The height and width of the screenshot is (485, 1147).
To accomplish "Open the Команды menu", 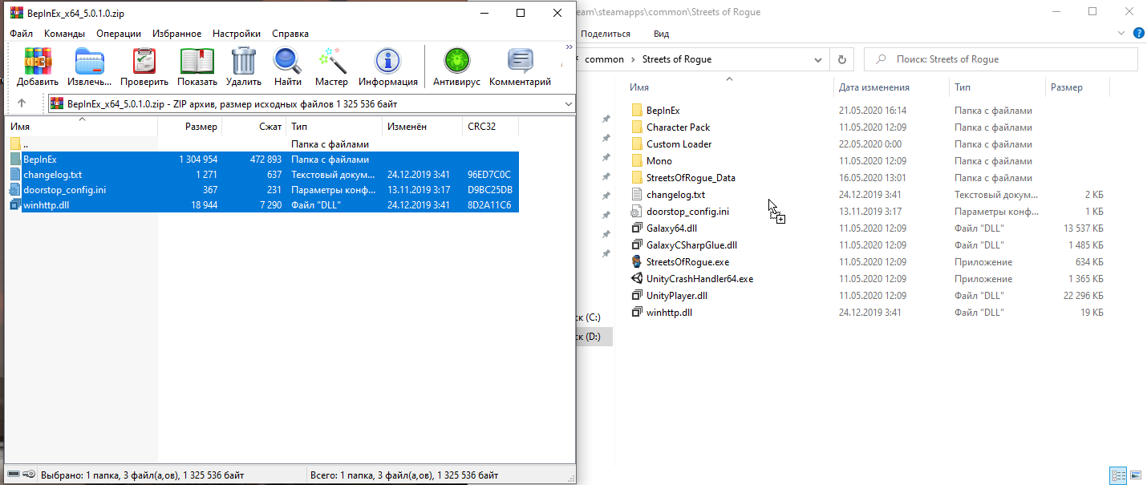I will 65,34.
